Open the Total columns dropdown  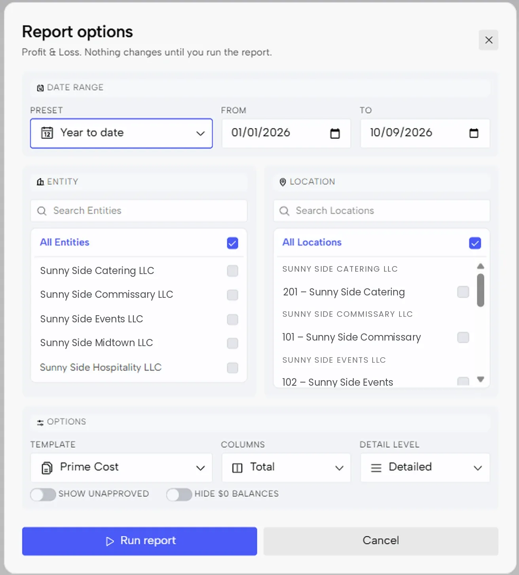[286, 468]
